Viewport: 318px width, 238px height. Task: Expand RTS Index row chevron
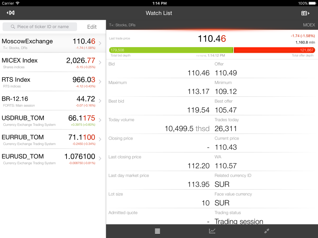[x=100, y=82]
